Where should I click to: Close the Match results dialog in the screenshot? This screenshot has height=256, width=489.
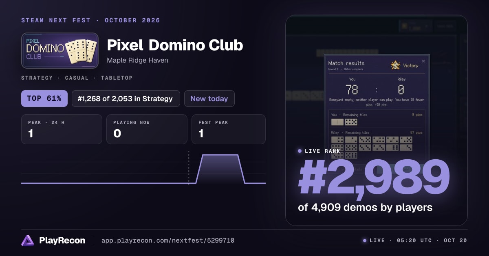[423, 61]
